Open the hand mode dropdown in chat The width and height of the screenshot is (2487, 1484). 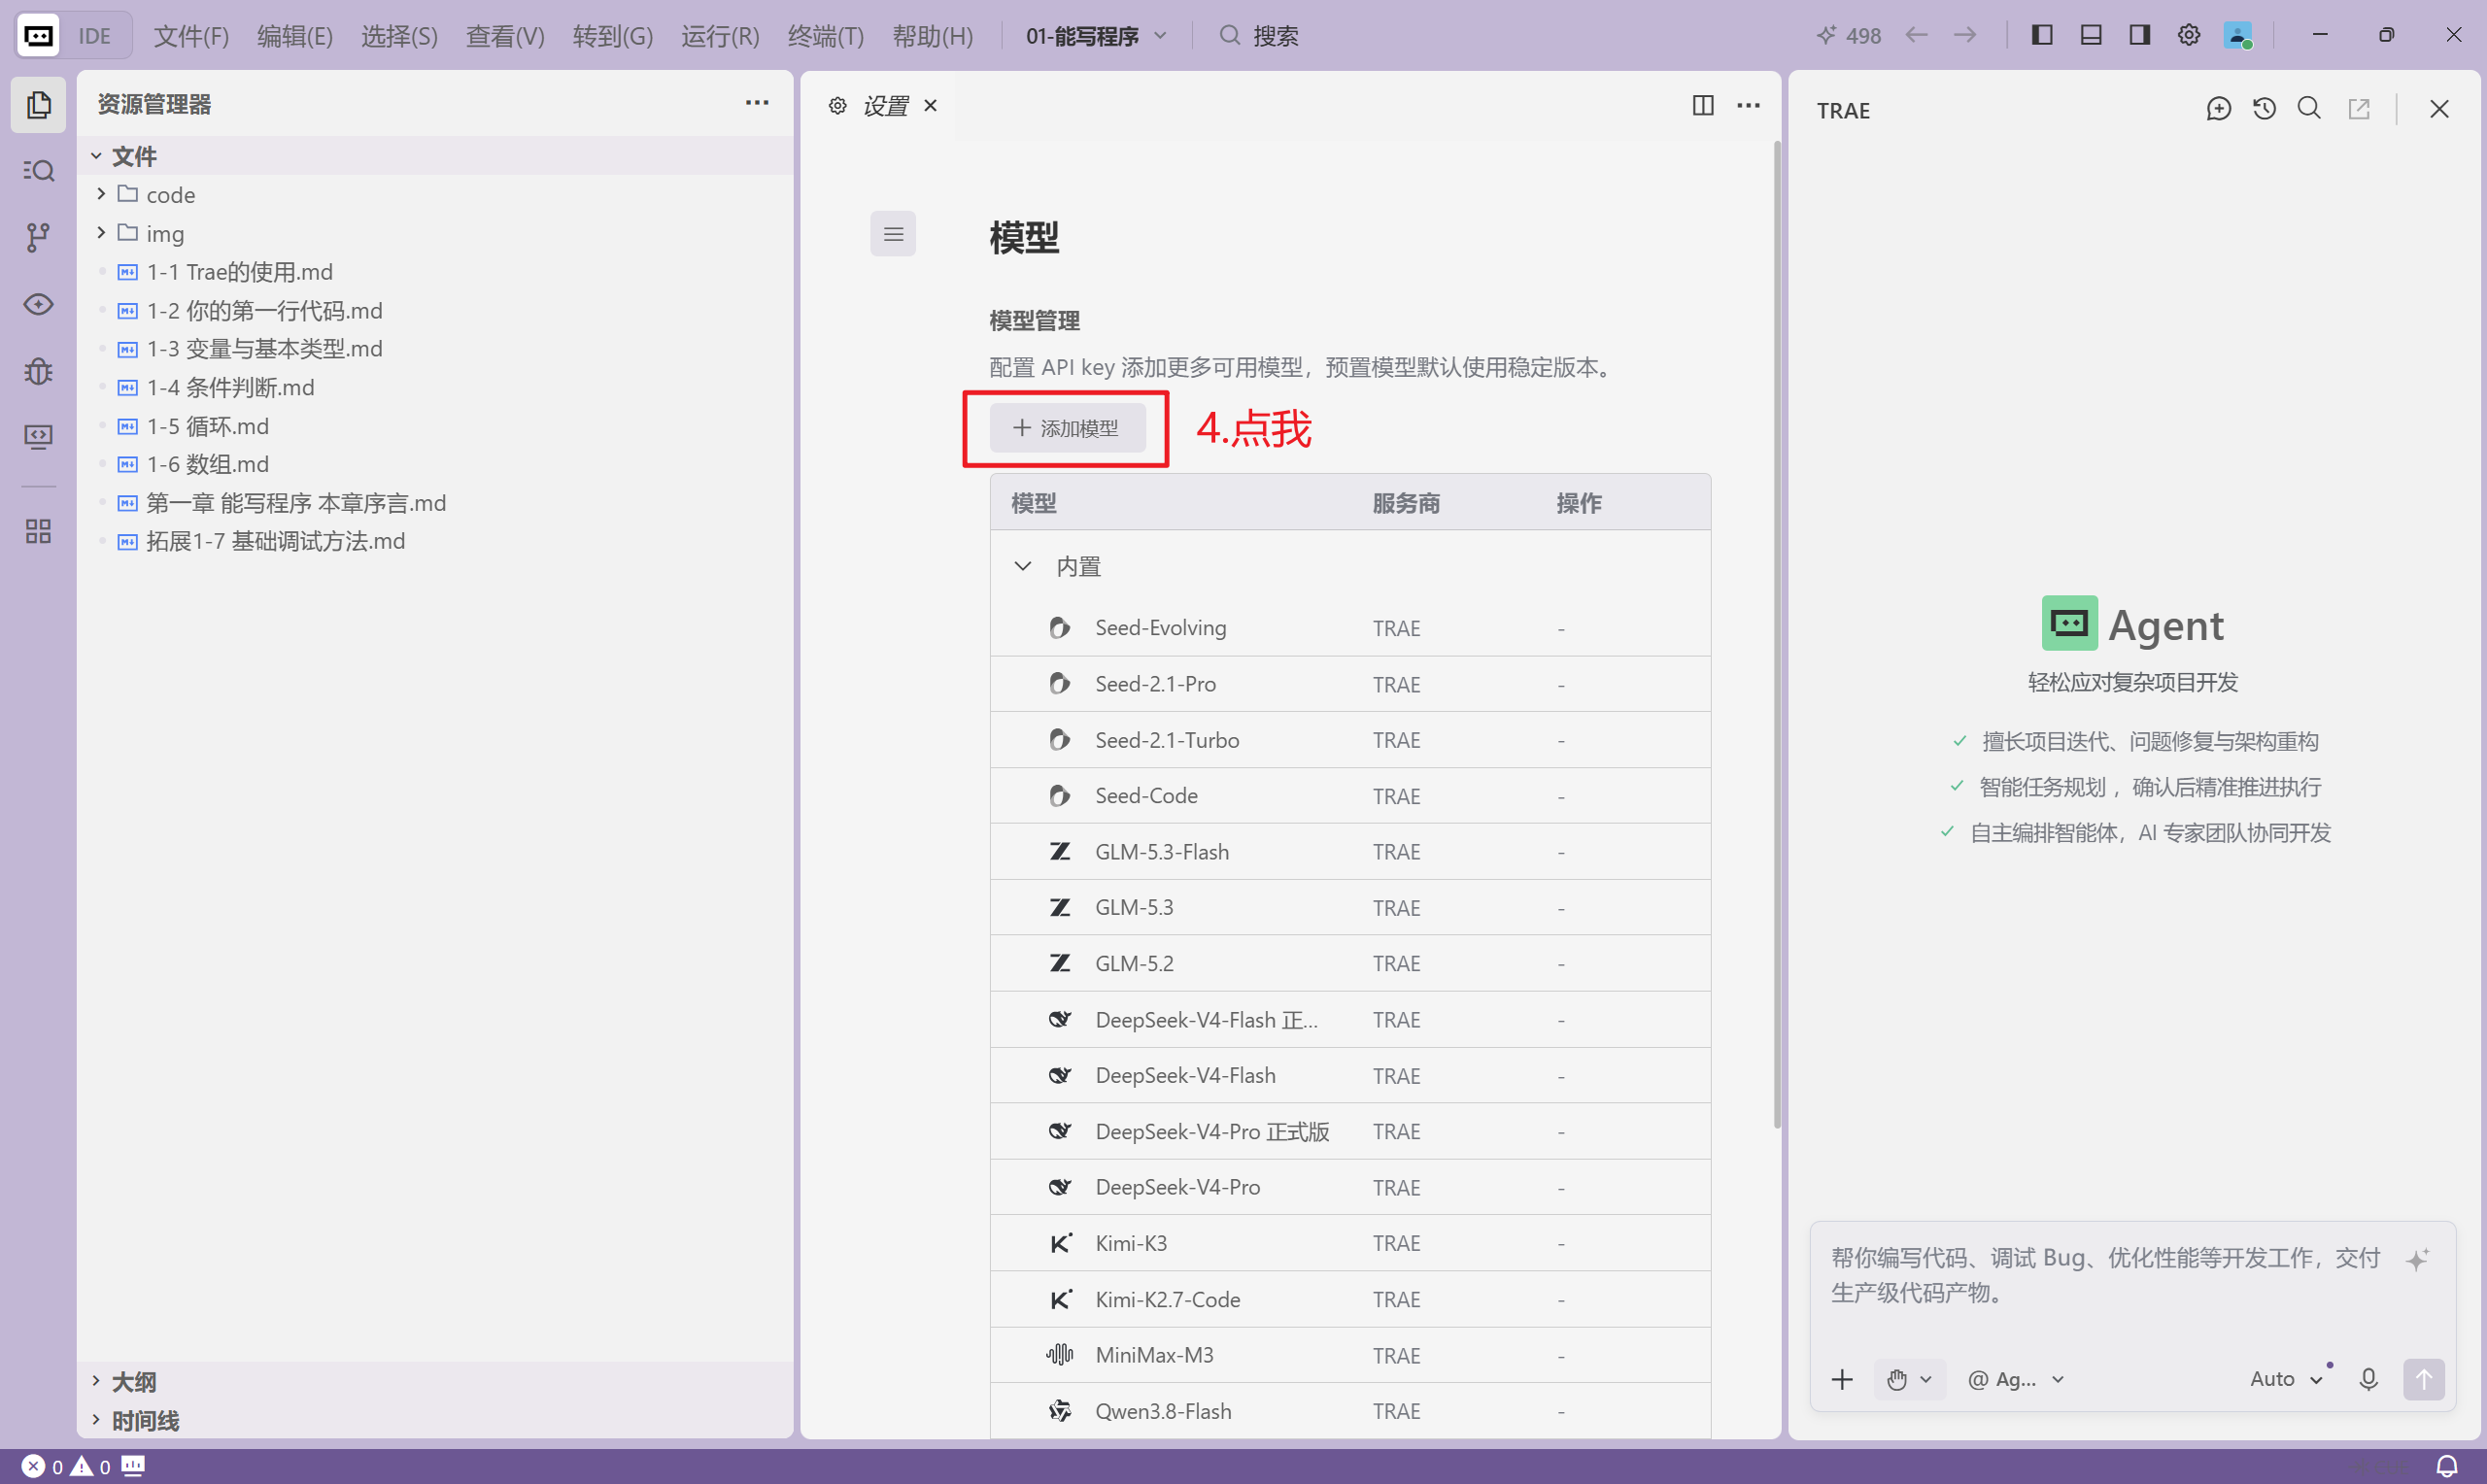click(1909, 1380)
